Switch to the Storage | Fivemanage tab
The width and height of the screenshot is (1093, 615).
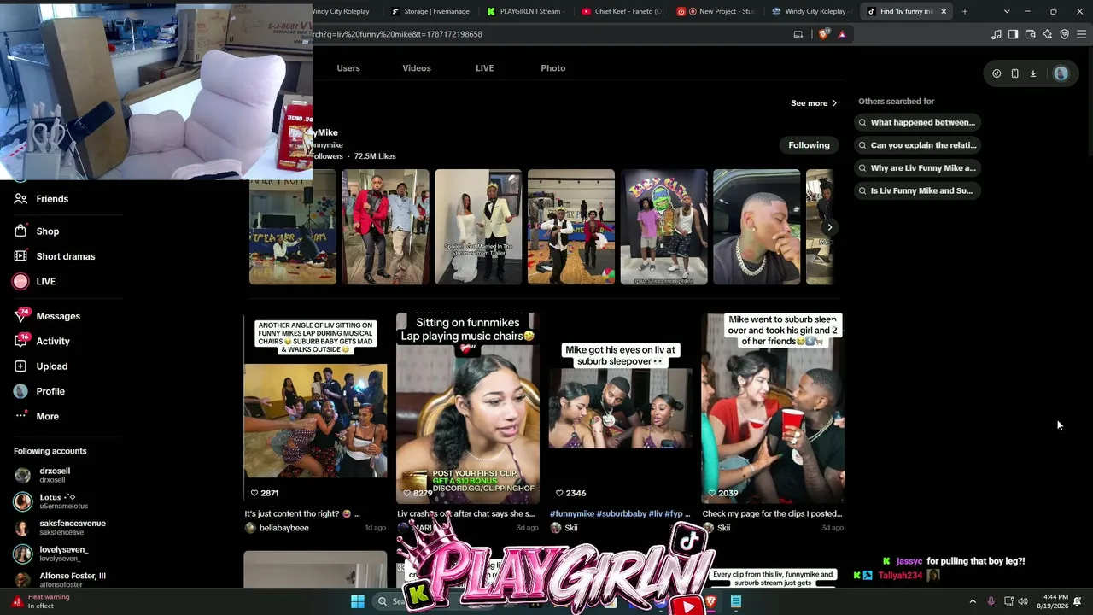tap(430, 11)
